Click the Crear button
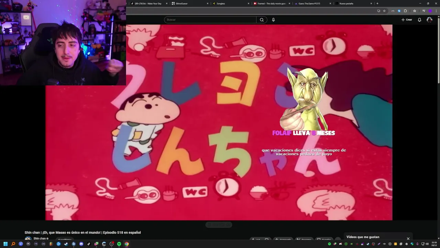Screen dimensions: 440x248 (x=407, y=20)
